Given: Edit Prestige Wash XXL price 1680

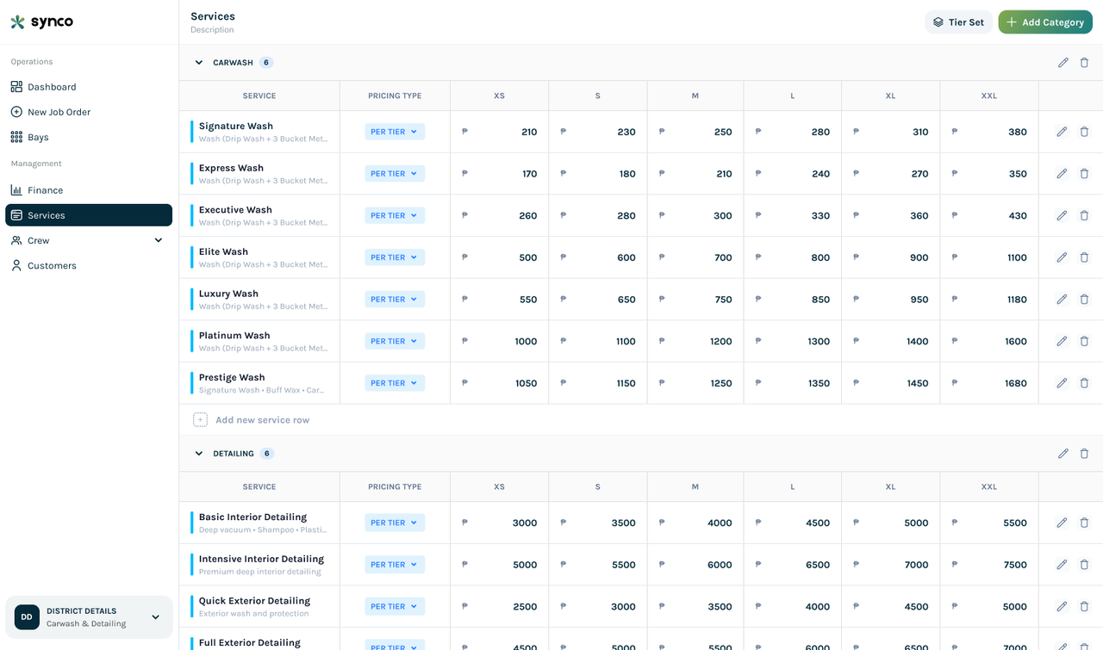Looking at the screenshot, I should coord(989,383).
